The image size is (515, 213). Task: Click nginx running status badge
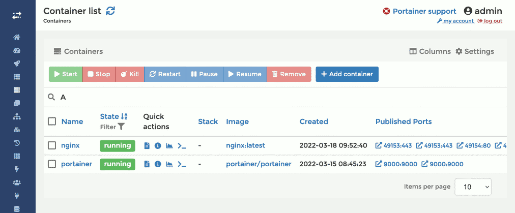click(x=118, y=145)
